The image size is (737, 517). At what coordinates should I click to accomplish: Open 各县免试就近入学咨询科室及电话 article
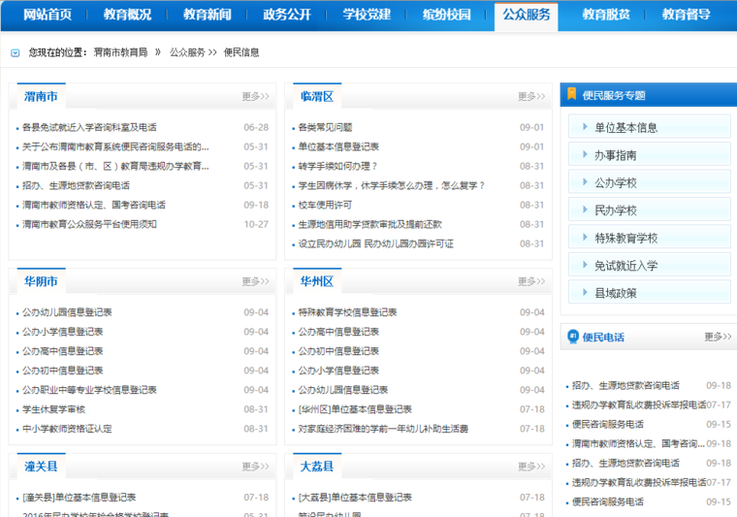coord(89,127)
